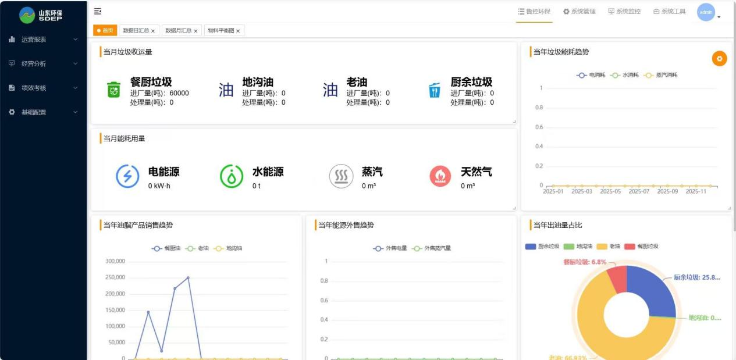736x360 pixels.
Task: Click the sidebar collapse hamburger icon
Action: [98, 12]
